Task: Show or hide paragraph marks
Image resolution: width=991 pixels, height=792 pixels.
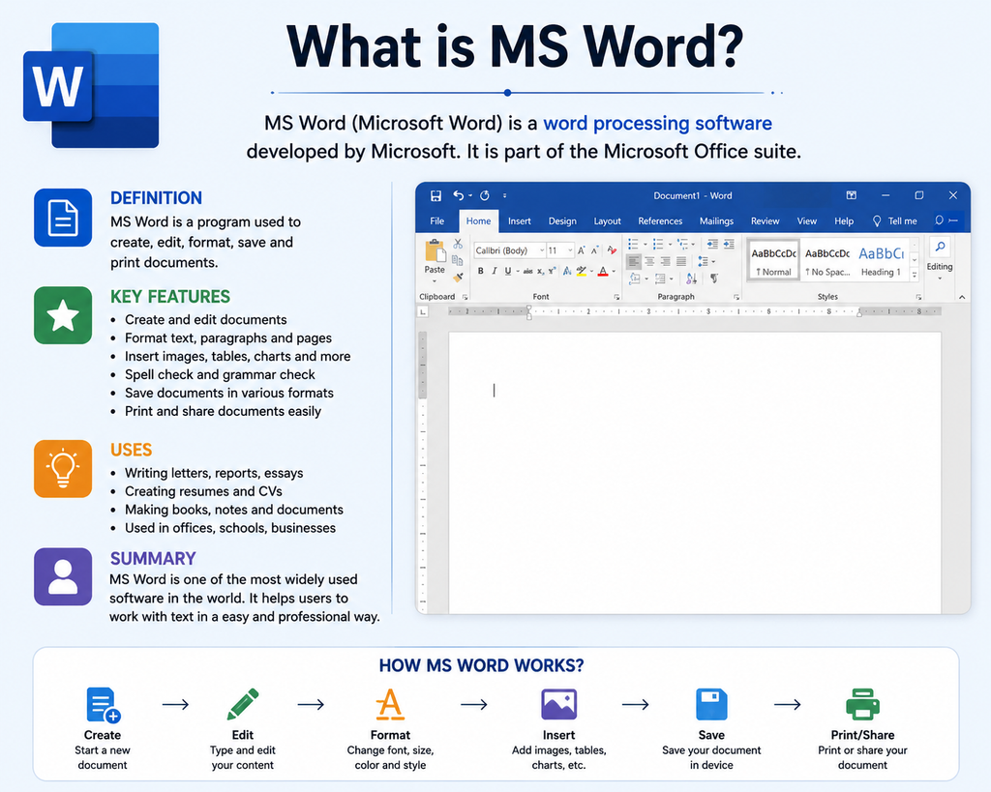Action: tap(714, 278)
